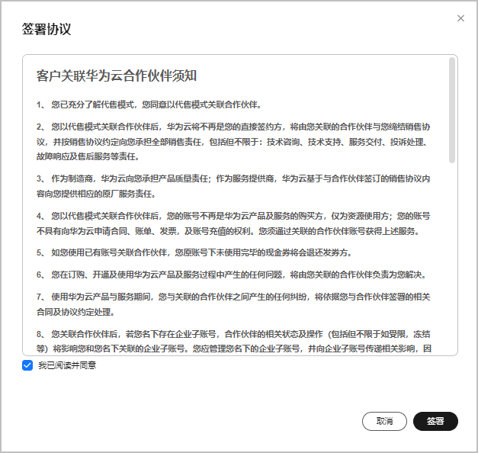Image resolution: width=478 pixels, height=453 pixels.
Task: Uncheck the 我已阅读并同意 checkbox
Action: (27, 365)
